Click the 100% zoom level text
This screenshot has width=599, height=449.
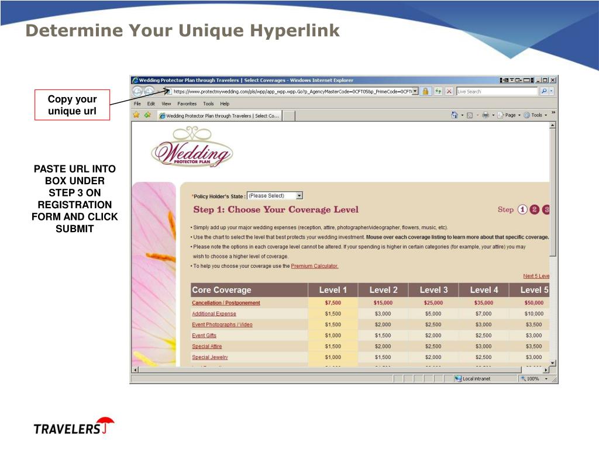click(533, 379)
